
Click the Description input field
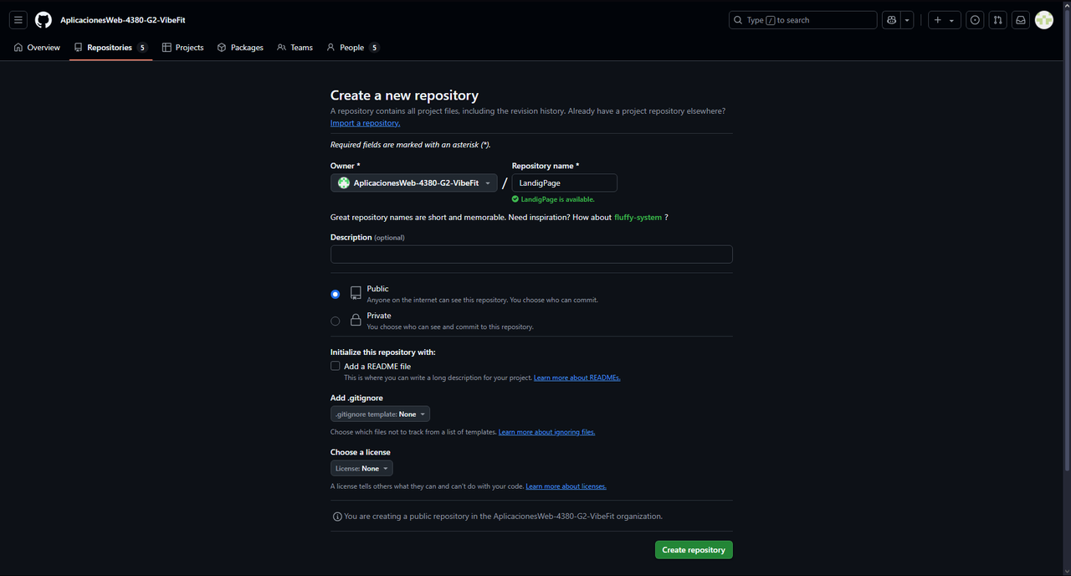pyautogui.click(x=531, y=255)
